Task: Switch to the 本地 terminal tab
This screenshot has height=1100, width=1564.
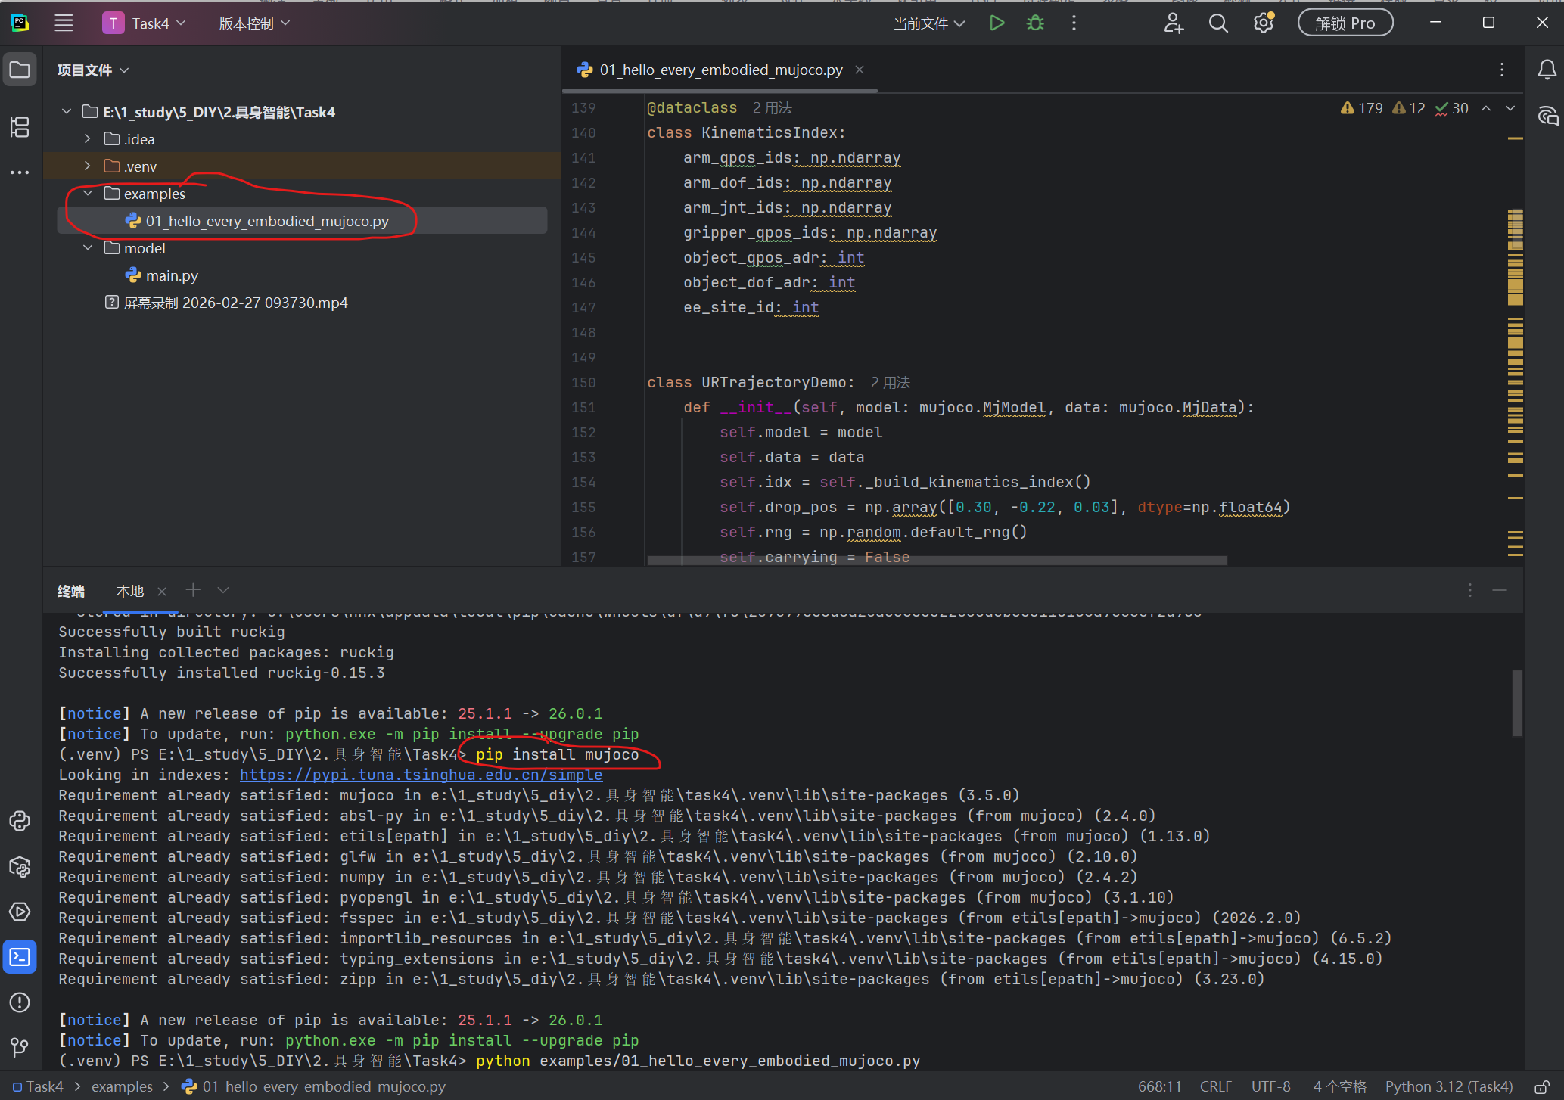Action: click(x=130, y=592)
